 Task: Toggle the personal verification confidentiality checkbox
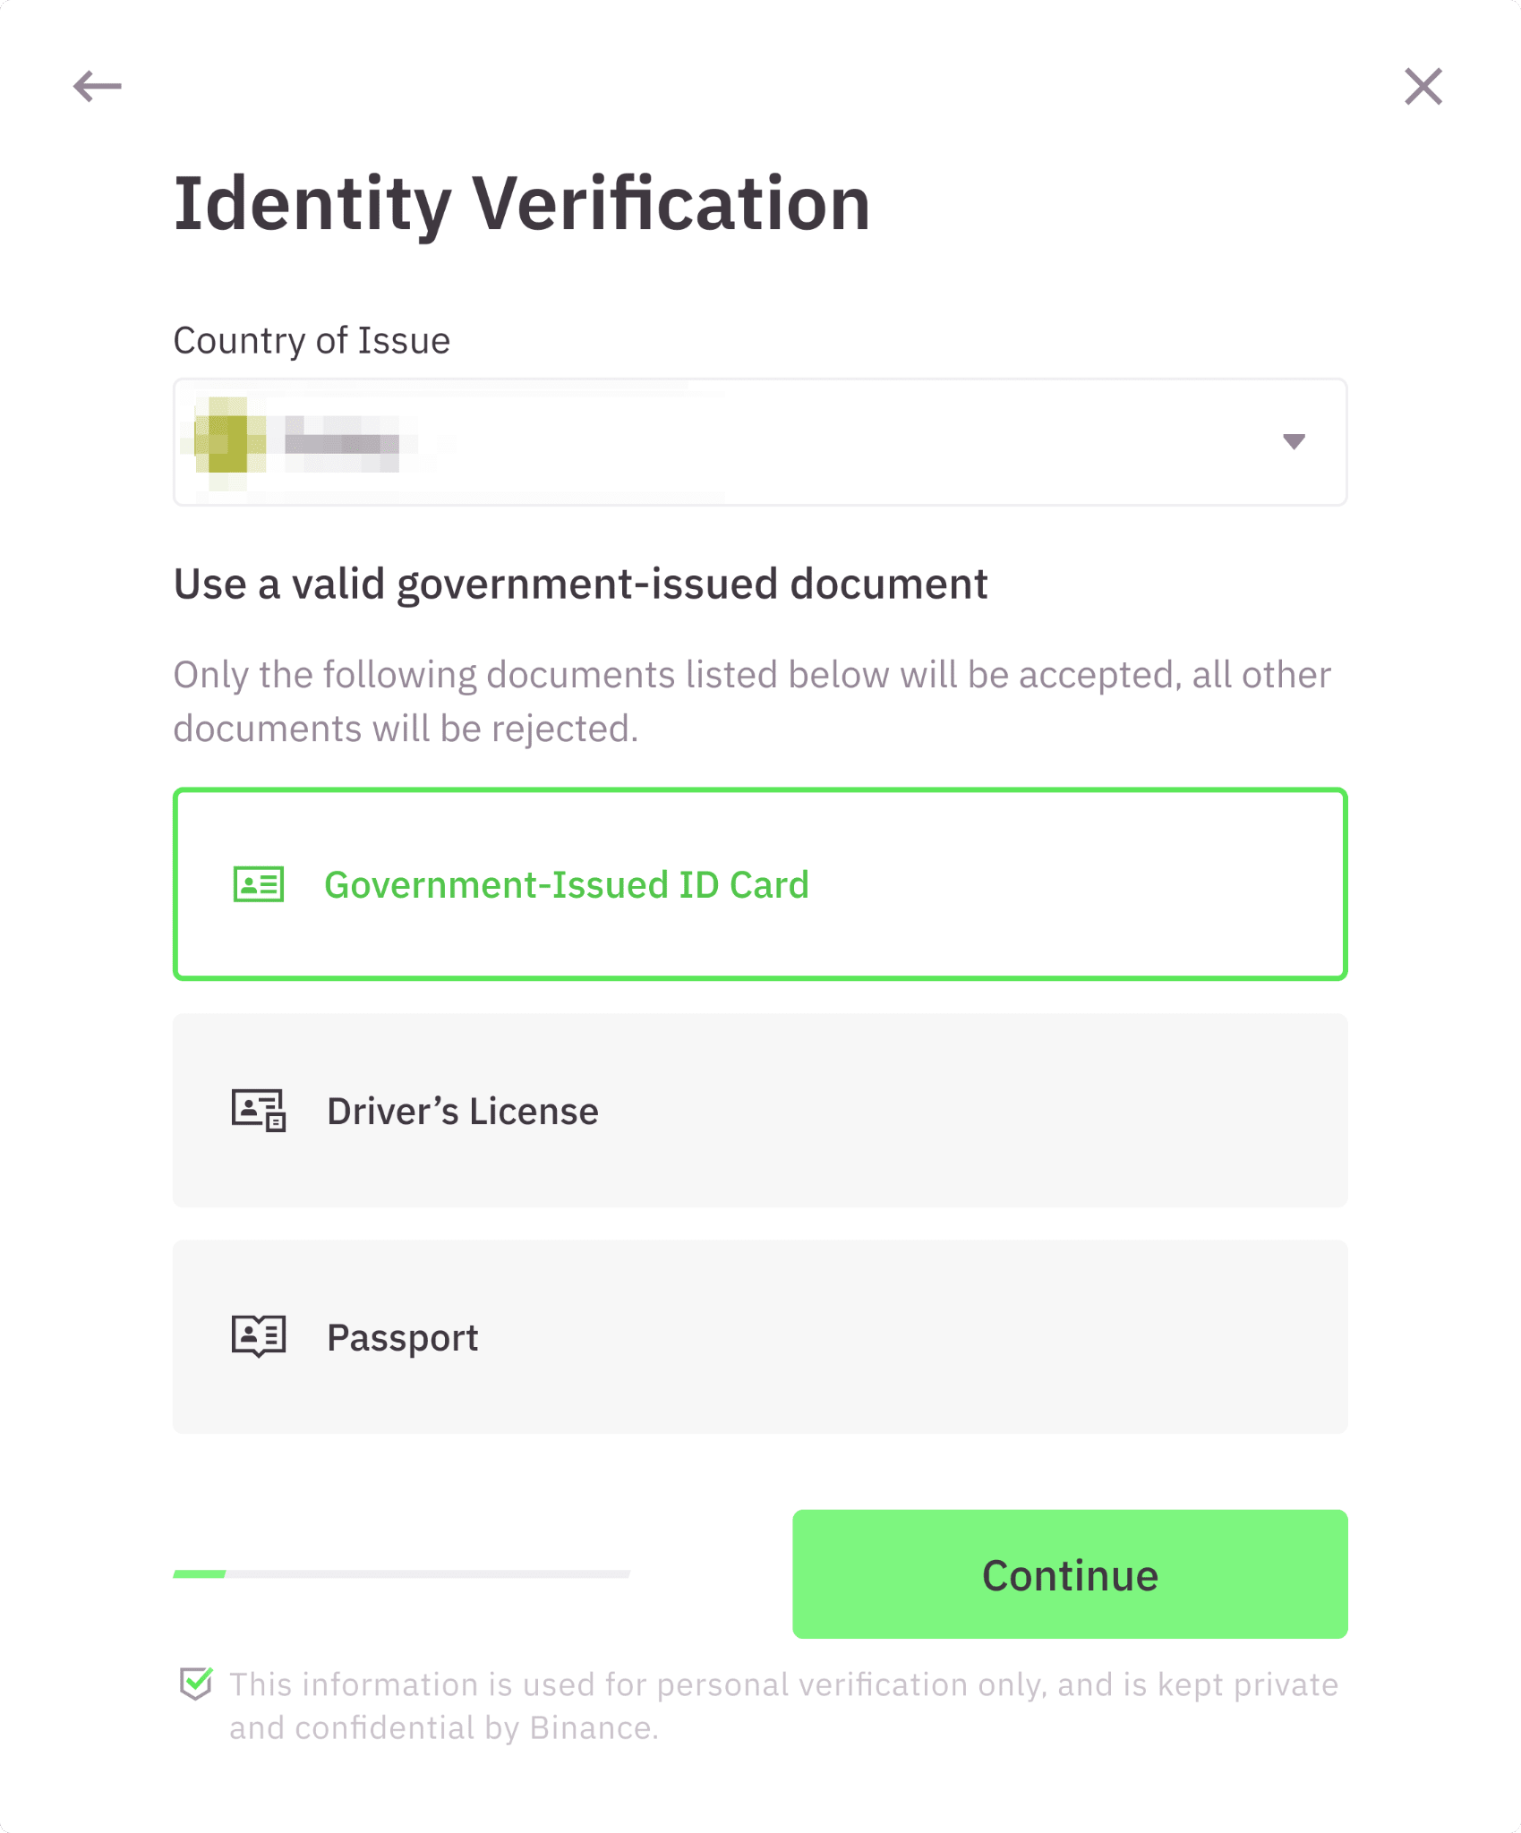tap(195, 1682)
